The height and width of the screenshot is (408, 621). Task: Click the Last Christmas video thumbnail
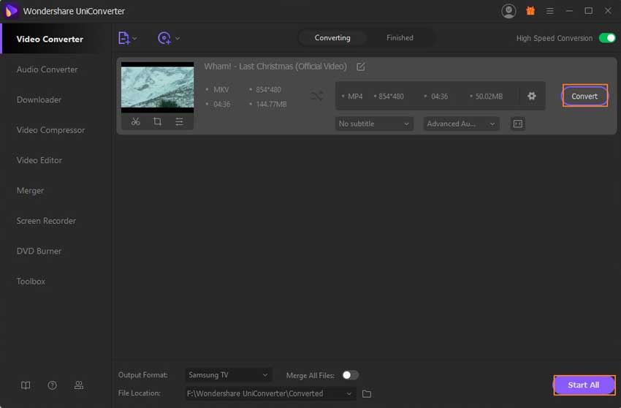[x=157, y=87]
